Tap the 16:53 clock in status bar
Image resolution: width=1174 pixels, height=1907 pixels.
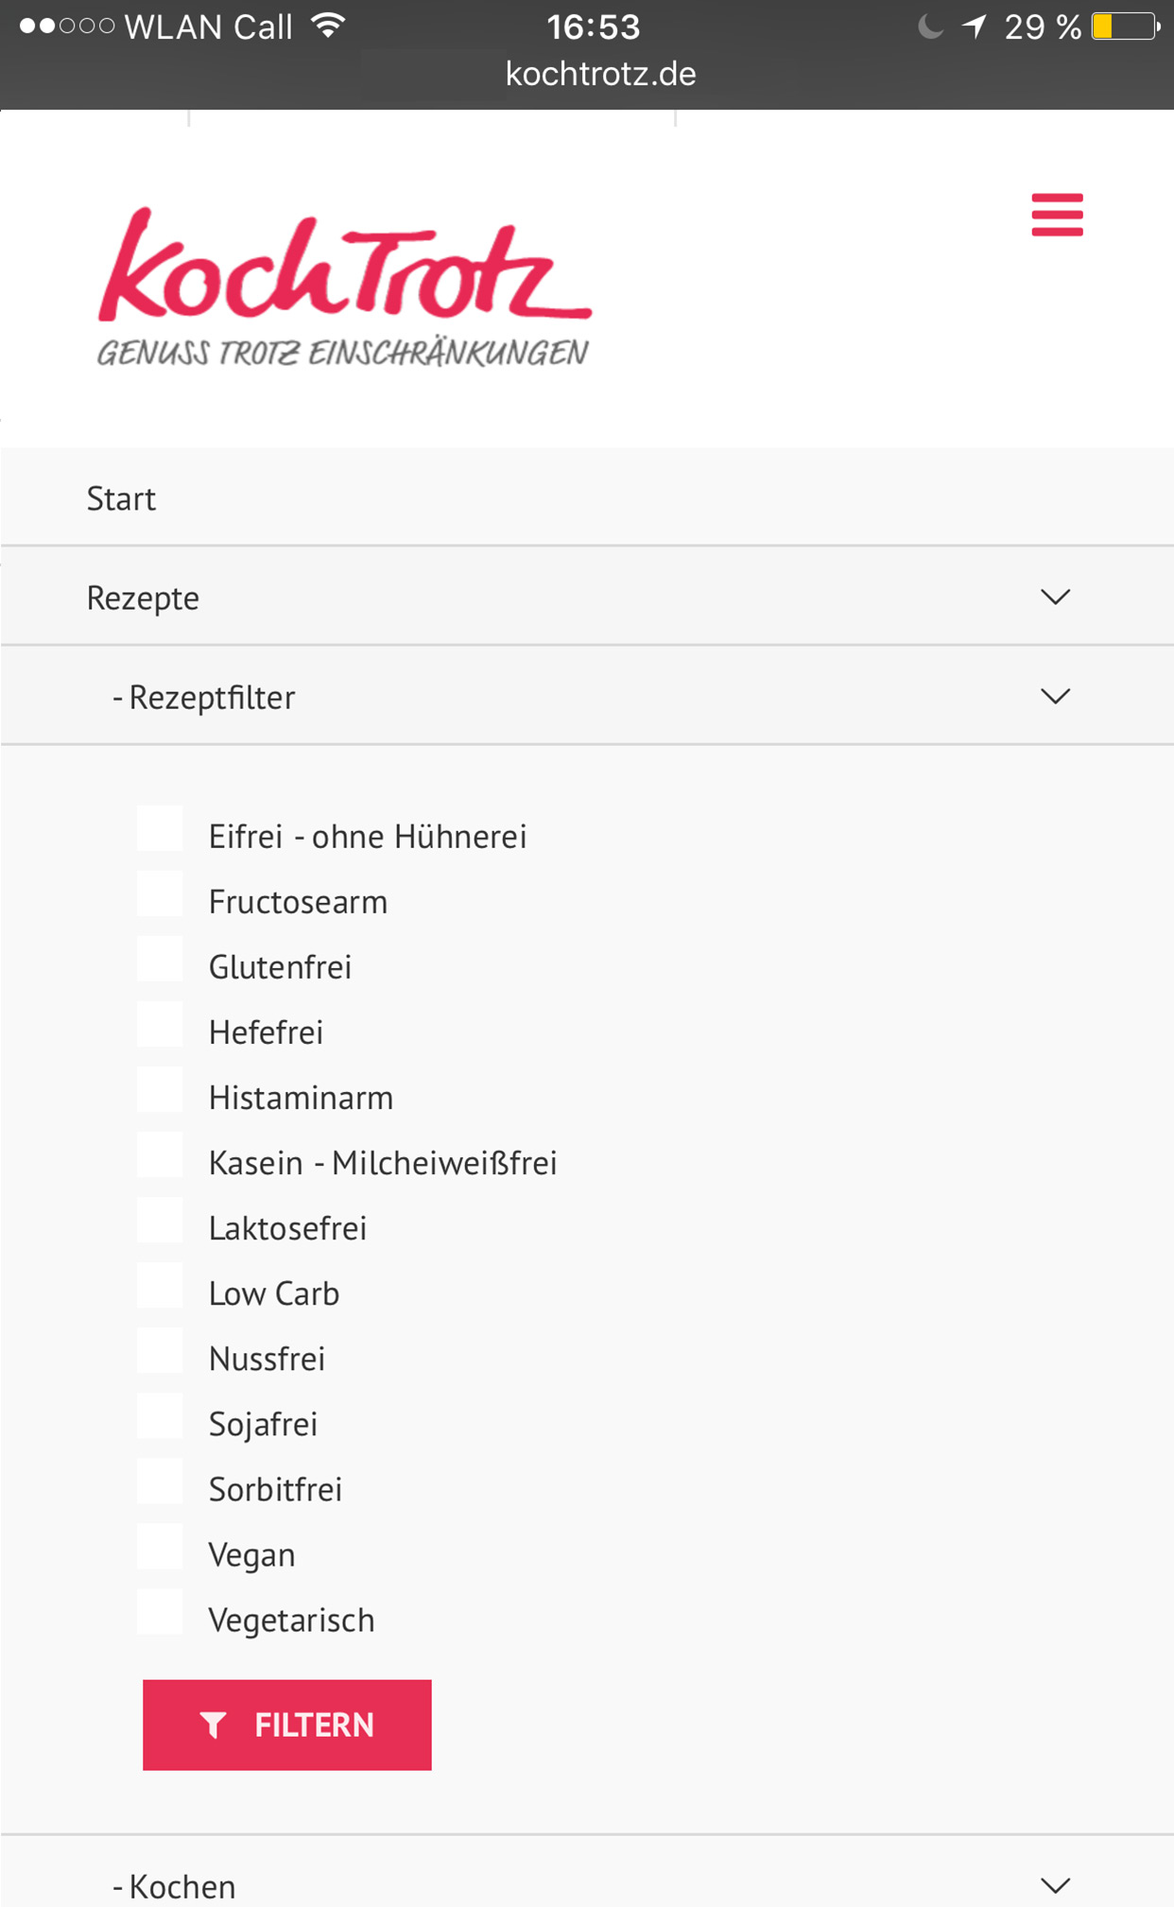pyautogui.click(x=594, y=26)
